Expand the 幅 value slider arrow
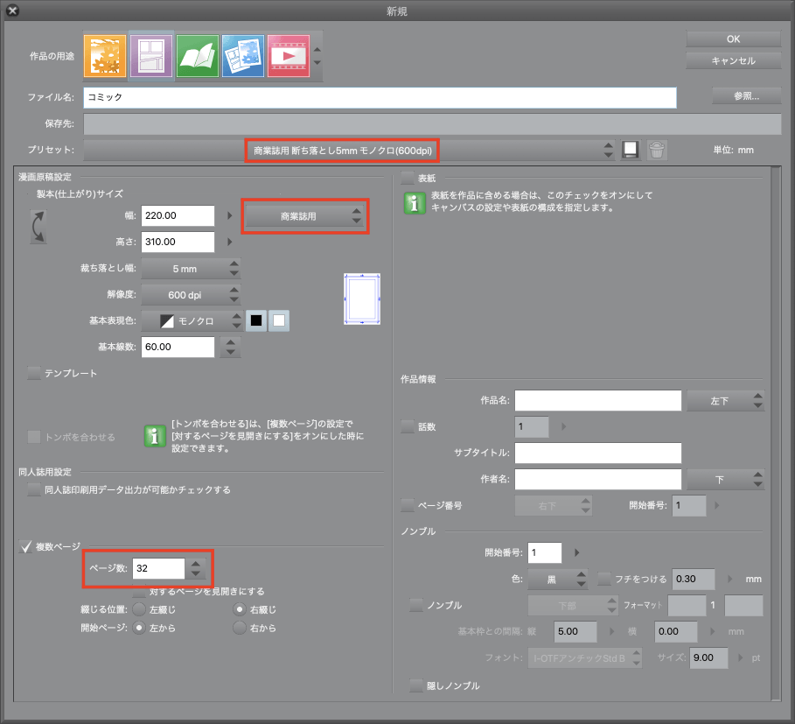The height and width of the screenshot is (724, 795). pos(230,215)
